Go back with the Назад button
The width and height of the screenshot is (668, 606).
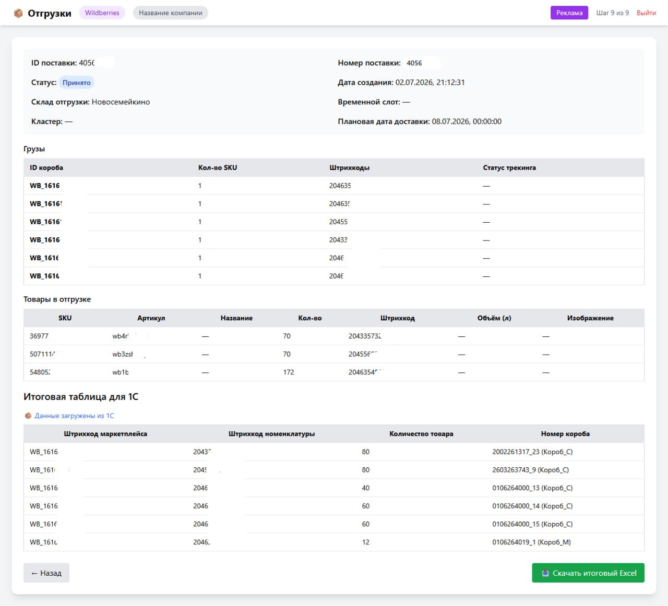[x=46, y=573]
